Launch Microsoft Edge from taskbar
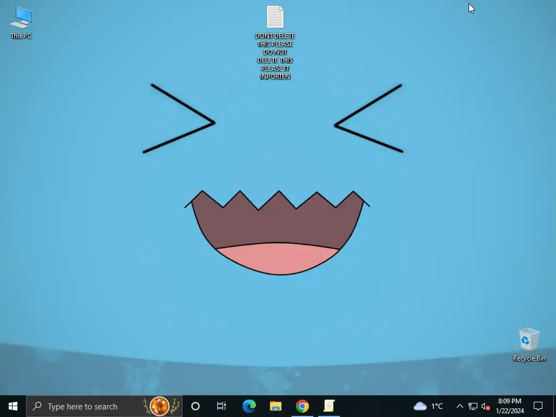 249,406
